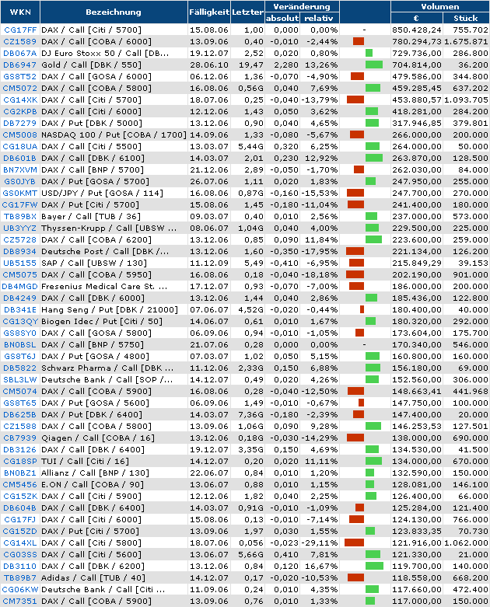Viewport: 490px width, 607px height.
Task: Open WKN CM5074
Action: [x=19, y=391]
